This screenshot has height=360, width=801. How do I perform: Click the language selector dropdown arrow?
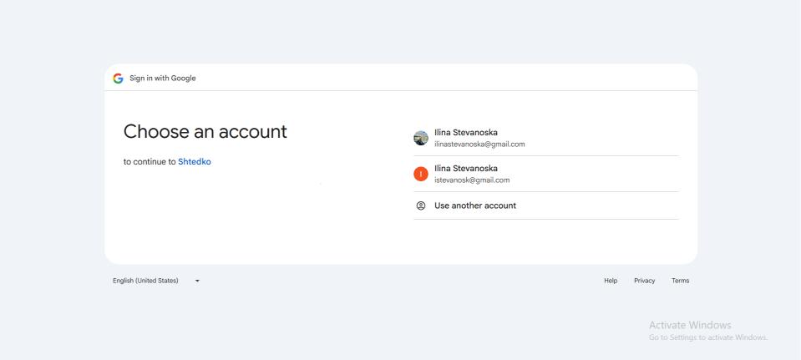[197, 281]
